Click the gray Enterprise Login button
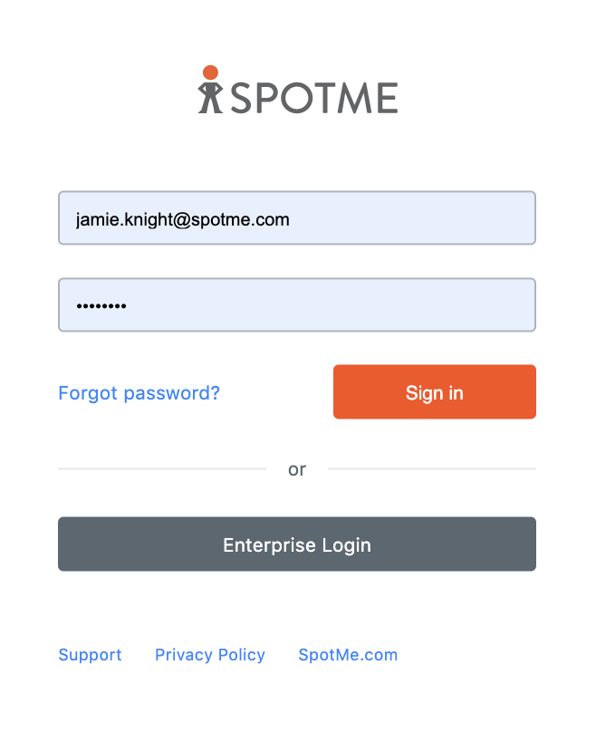Screen dimensions: 596x732 297,544
